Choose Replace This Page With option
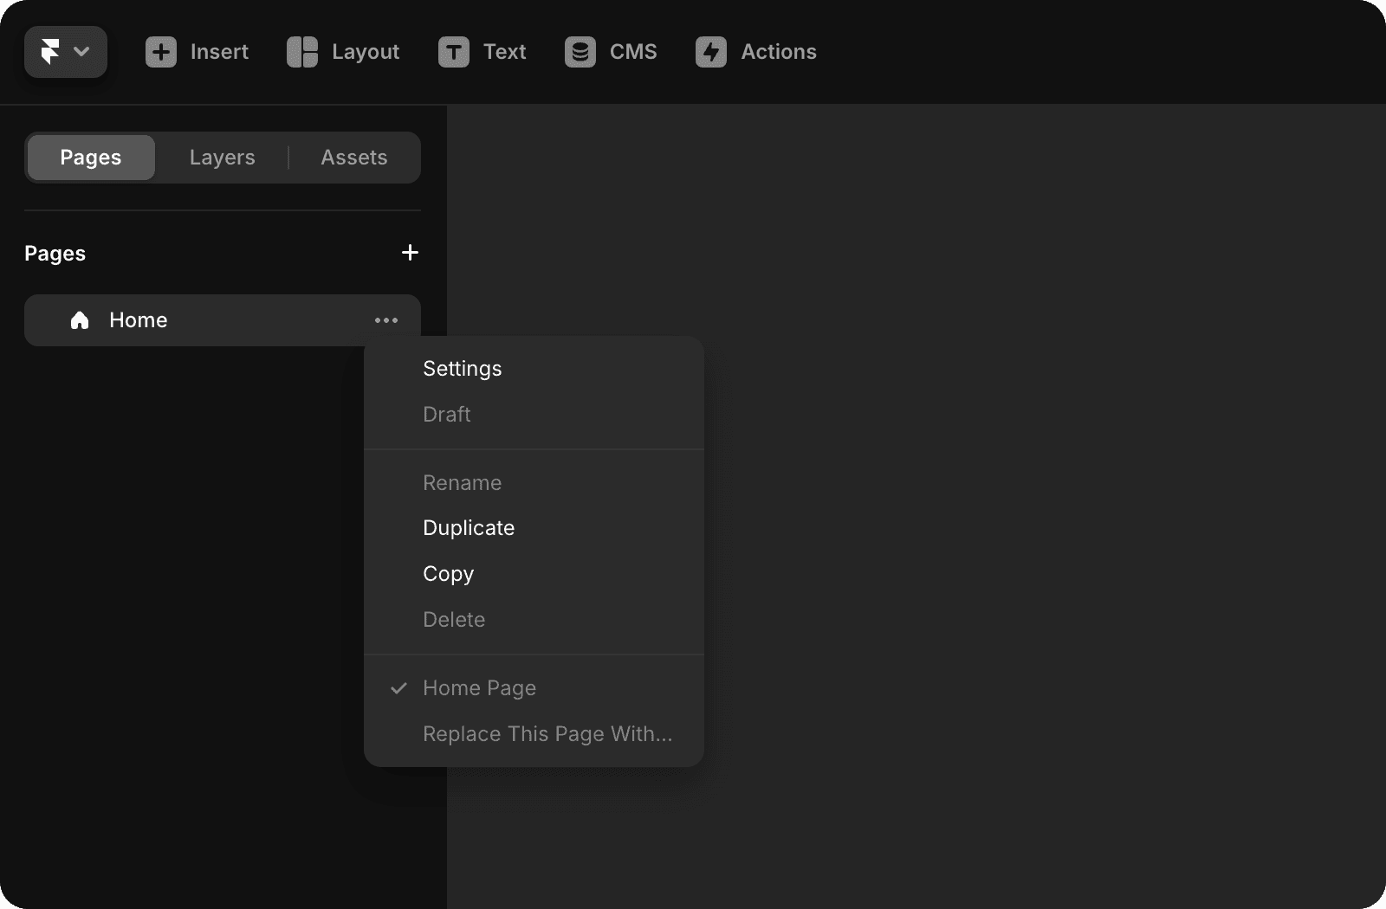 click(x=547, y=734)
